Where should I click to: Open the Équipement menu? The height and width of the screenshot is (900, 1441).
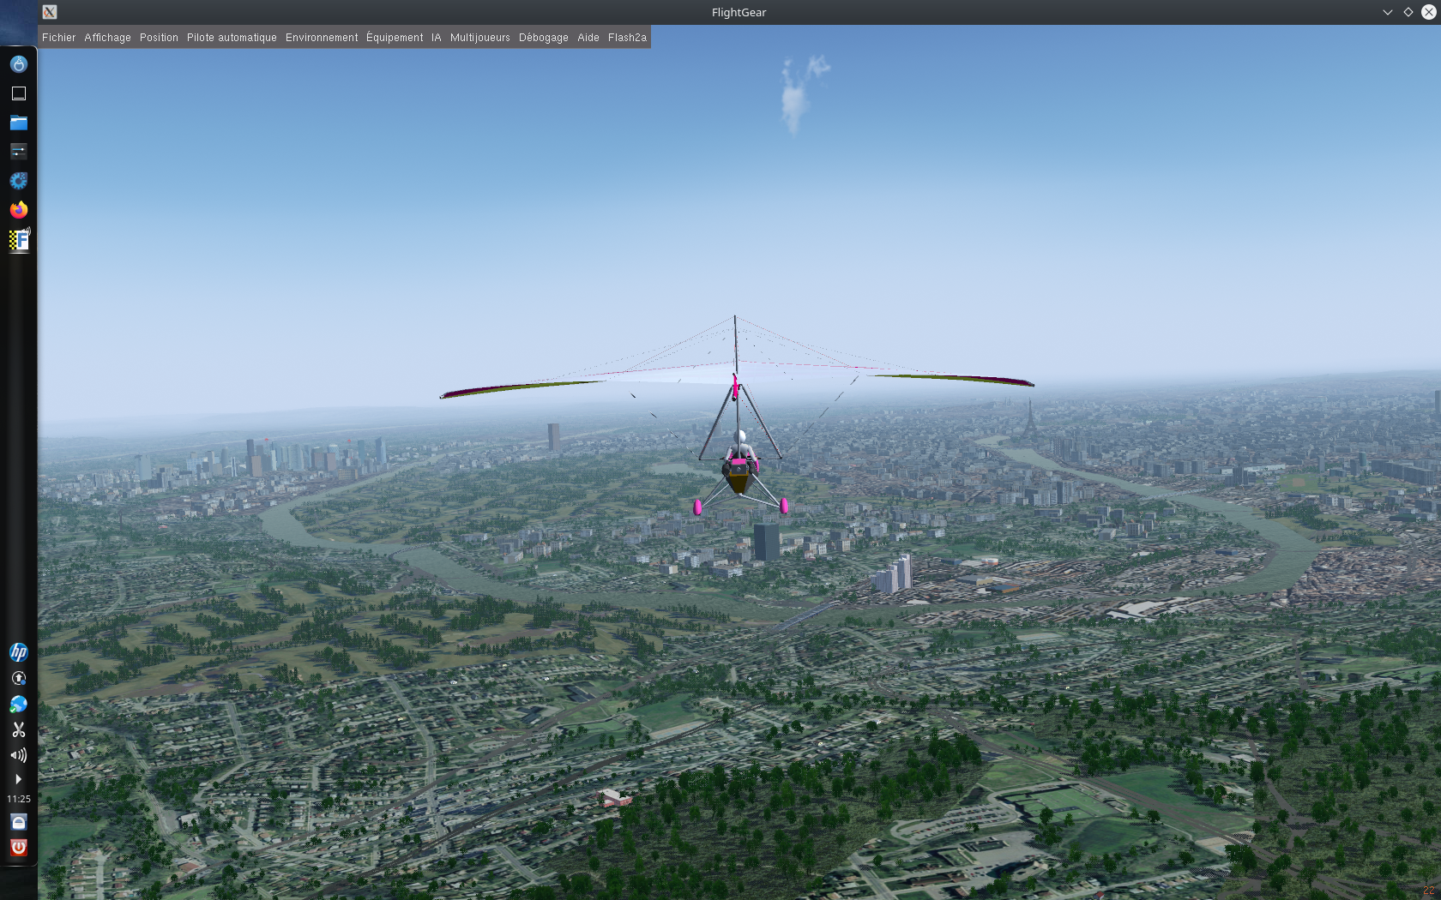click(x=395, y=37)
